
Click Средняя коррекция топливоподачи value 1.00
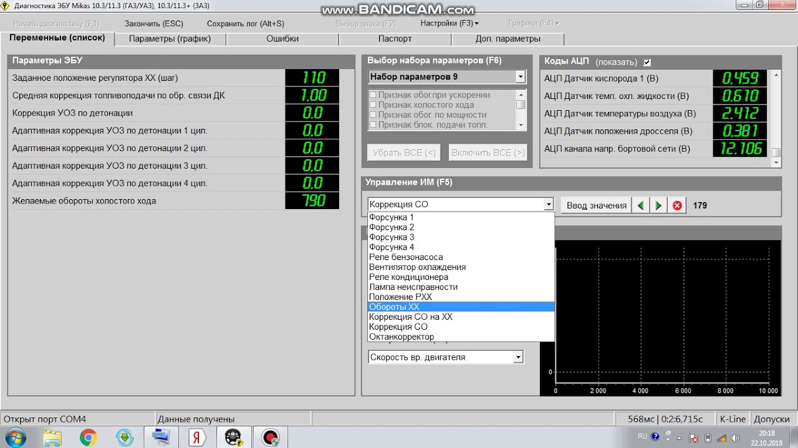(x=312, y=95)
